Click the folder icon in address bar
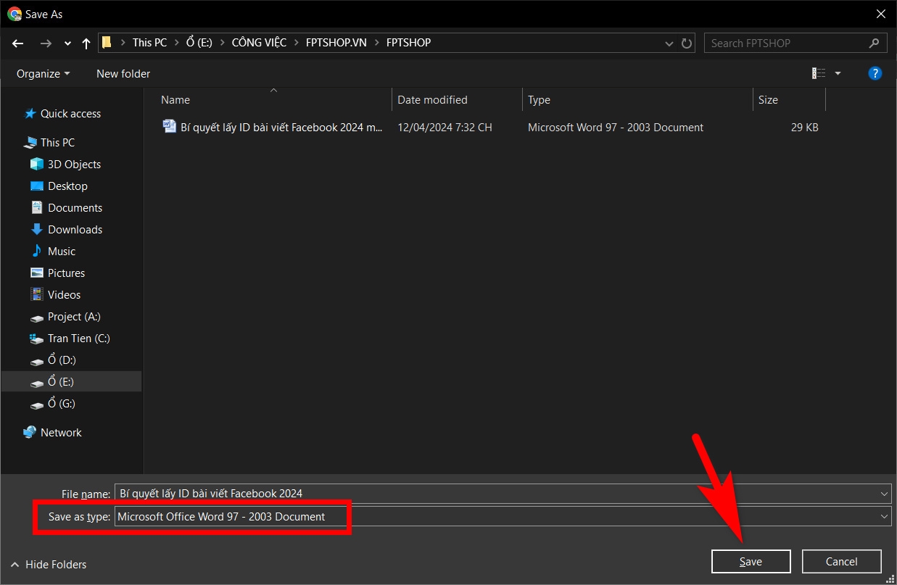Screen dimensions: 897x585 pyautogui.click(x=107, y=43)
